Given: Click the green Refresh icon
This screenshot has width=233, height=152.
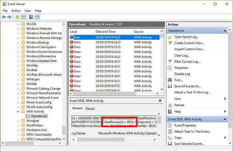Looking at the screenshot, I should (170, 105).
